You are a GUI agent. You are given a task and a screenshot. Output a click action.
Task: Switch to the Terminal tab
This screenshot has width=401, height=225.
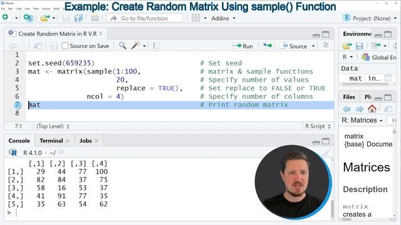51,141
